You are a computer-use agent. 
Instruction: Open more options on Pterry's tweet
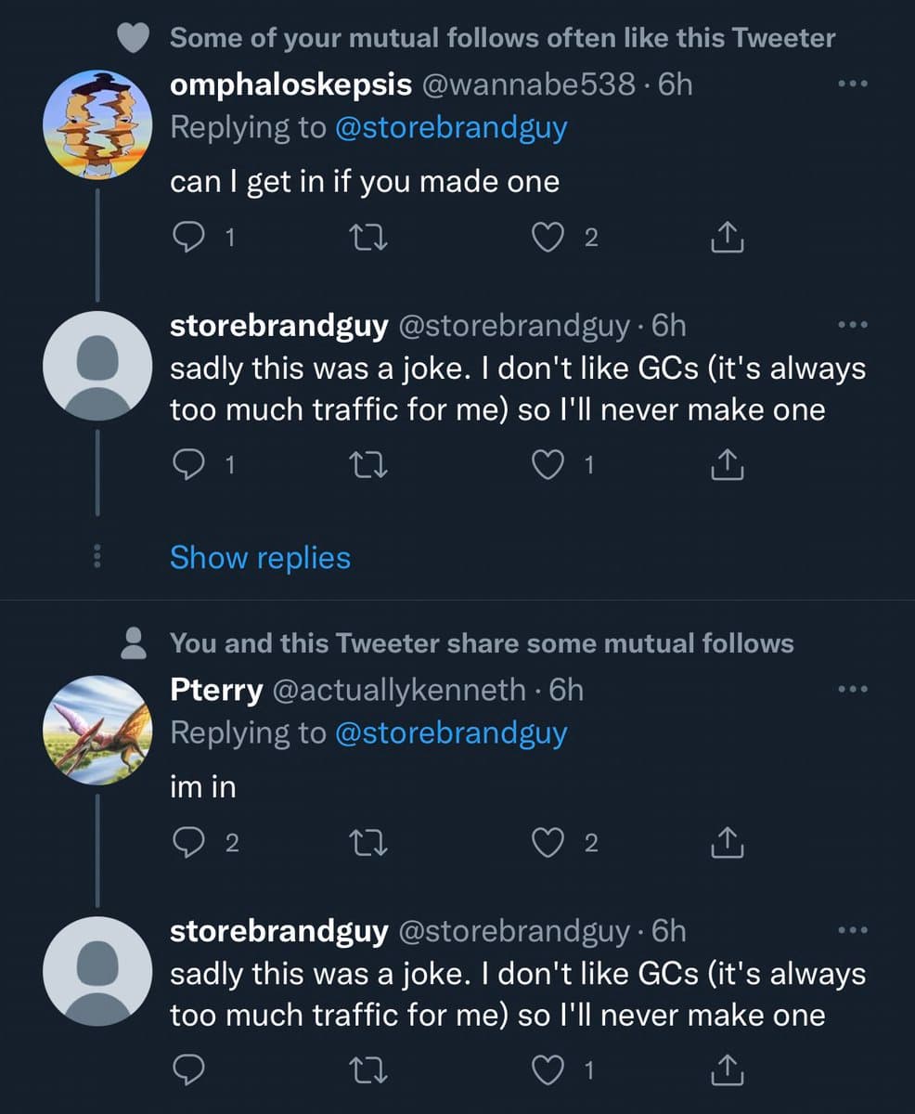850,690
